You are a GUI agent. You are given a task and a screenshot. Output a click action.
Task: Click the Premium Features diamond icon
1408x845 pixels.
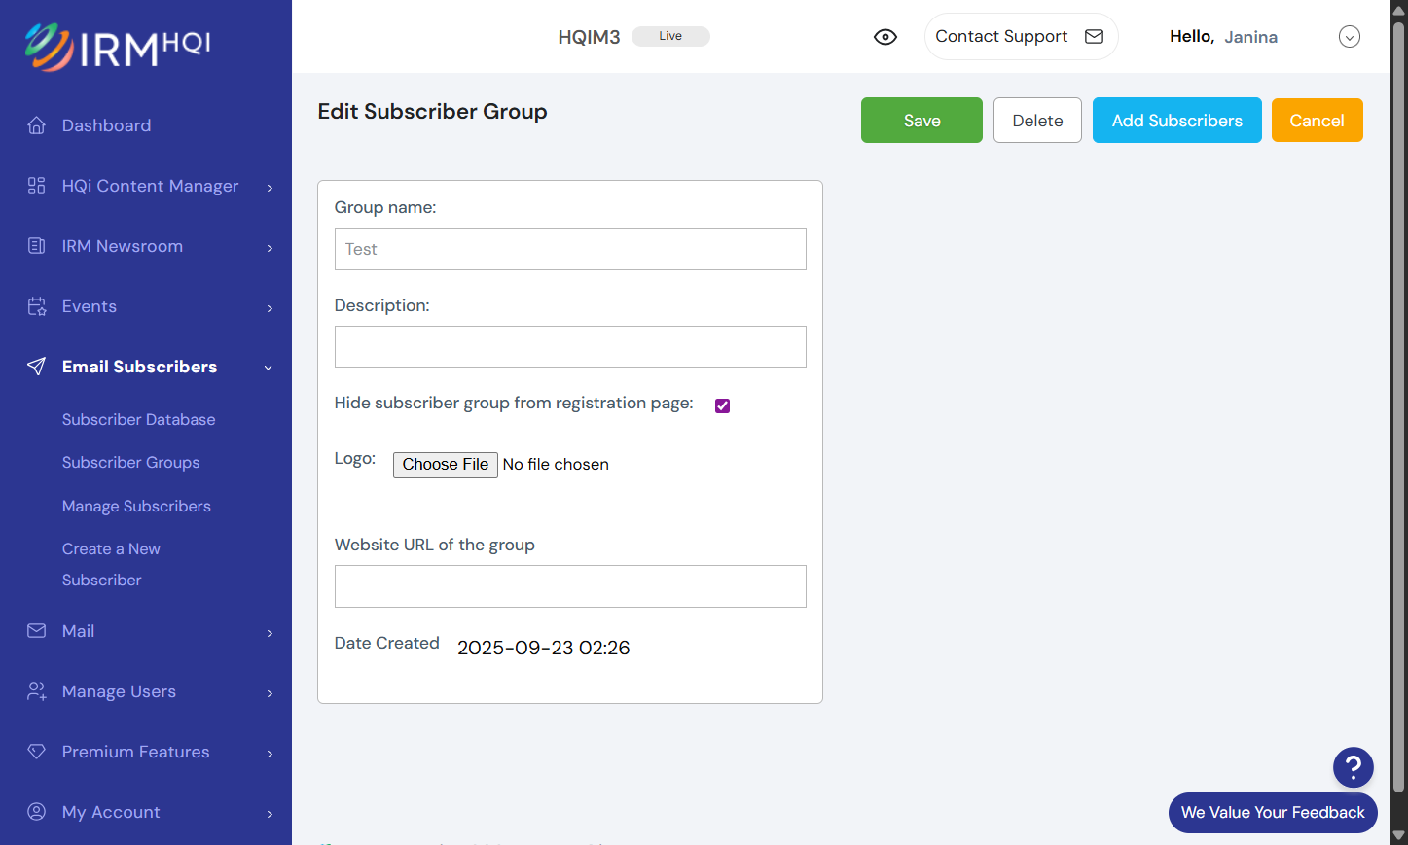tap(37, 752)
